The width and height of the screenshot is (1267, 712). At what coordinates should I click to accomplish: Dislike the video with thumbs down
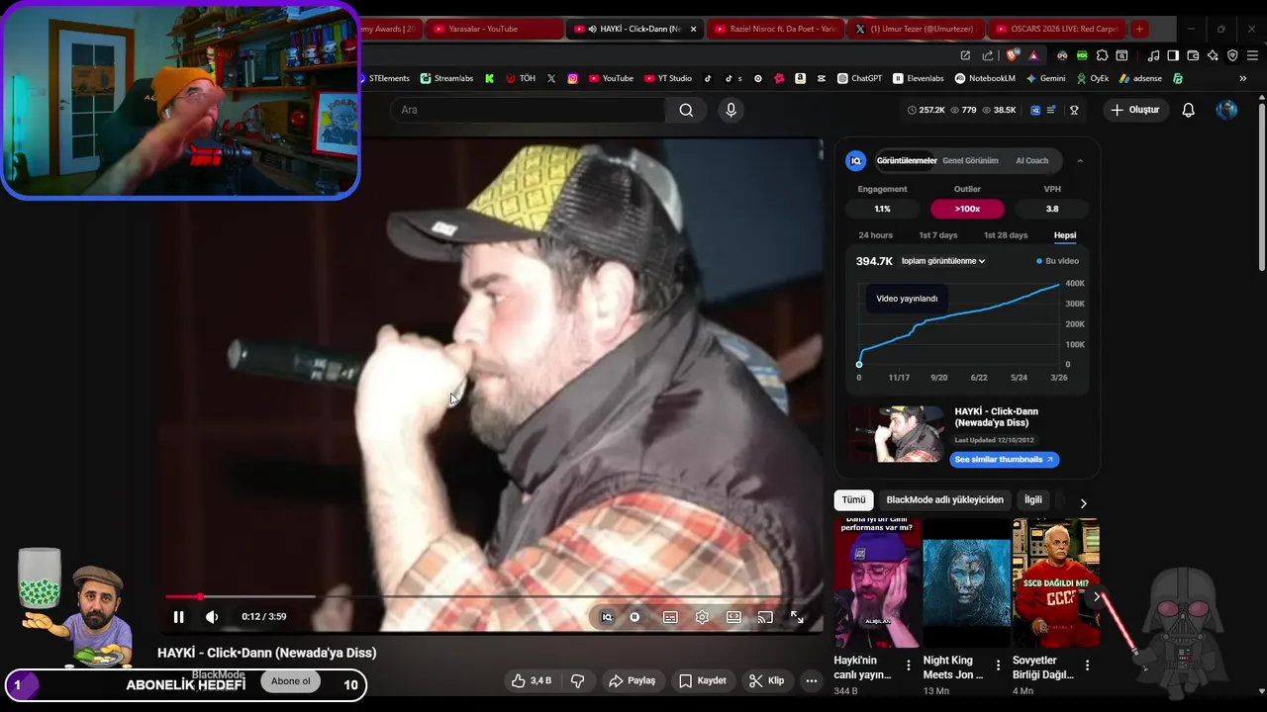(x=577, y=680)
